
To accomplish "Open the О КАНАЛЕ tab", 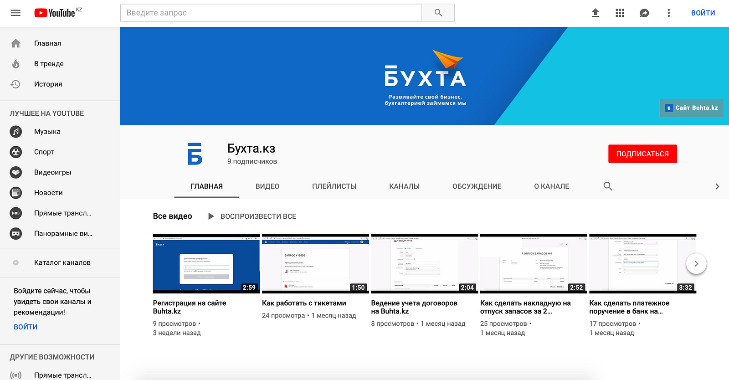I will [x=552, y=186].
